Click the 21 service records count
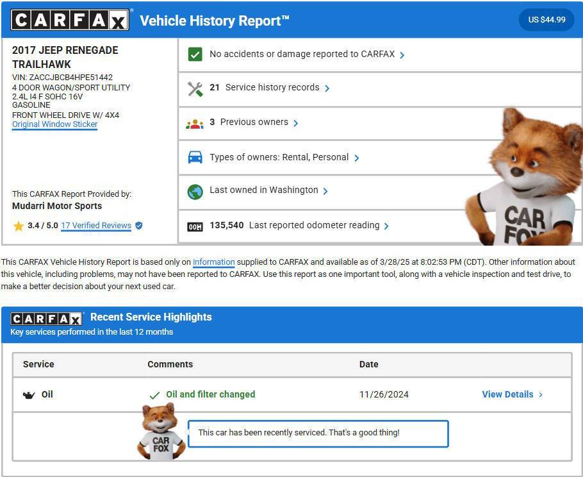Screen dimensions: 583x477 215,87
